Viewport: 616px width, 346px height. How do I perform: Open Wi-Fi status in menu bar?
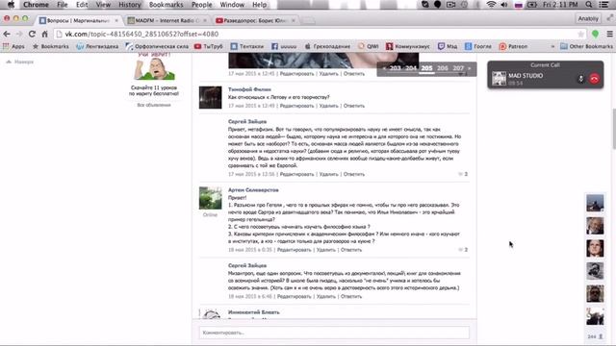pyautogui.click(x=491, y=5)
